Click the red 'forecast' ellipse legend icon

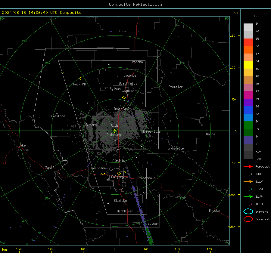pyautogui.click(x=248, y=219)
